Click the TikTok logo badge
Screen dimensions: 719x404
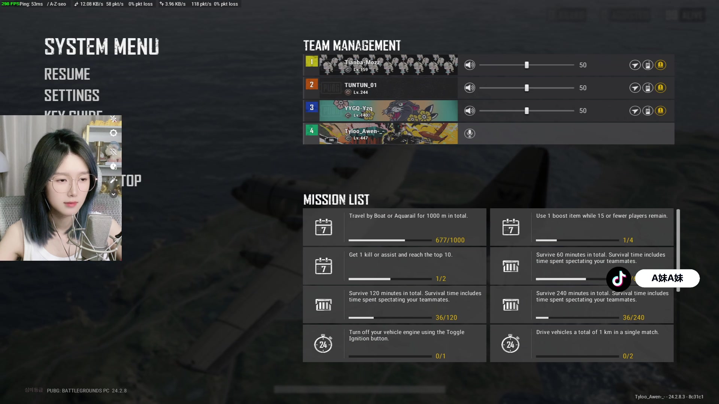point(619,279)
